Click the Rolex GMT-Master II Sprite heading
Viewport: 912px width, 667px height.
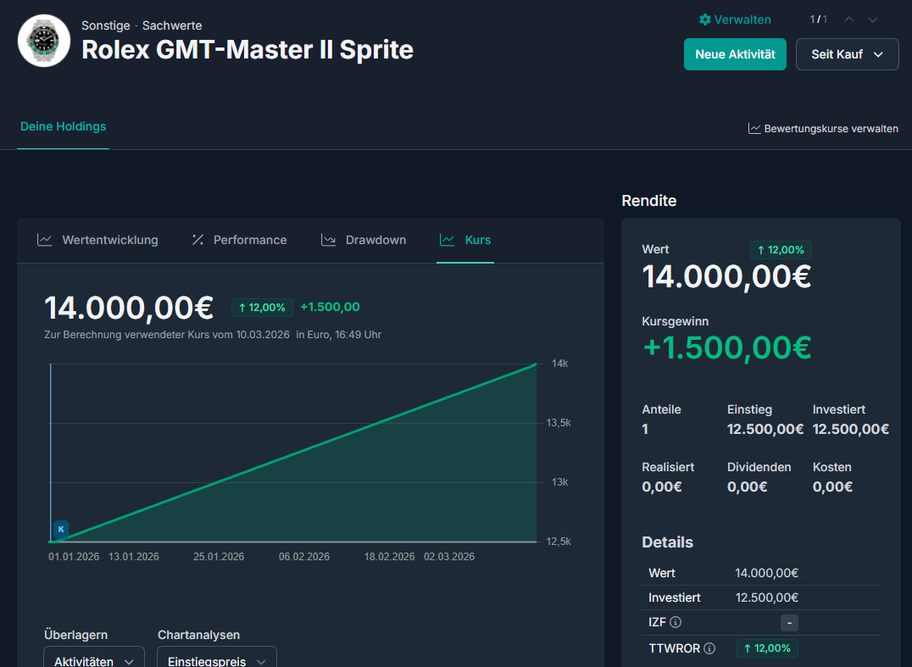247,50
